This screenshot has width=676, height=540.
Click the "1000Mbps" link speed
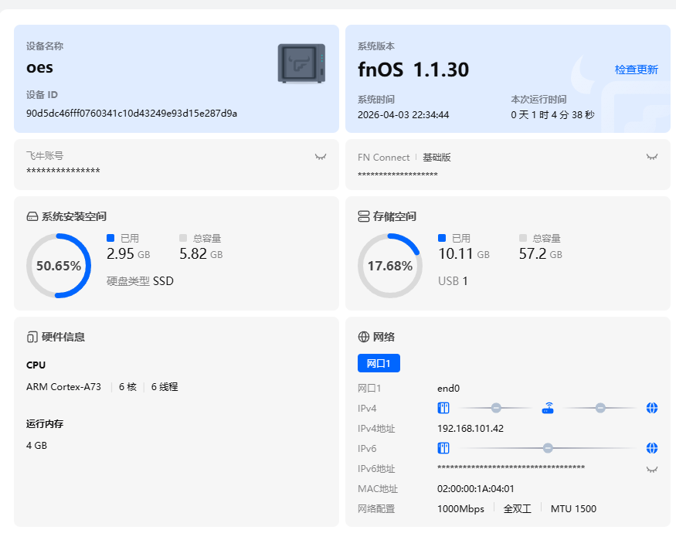[461, 509]
